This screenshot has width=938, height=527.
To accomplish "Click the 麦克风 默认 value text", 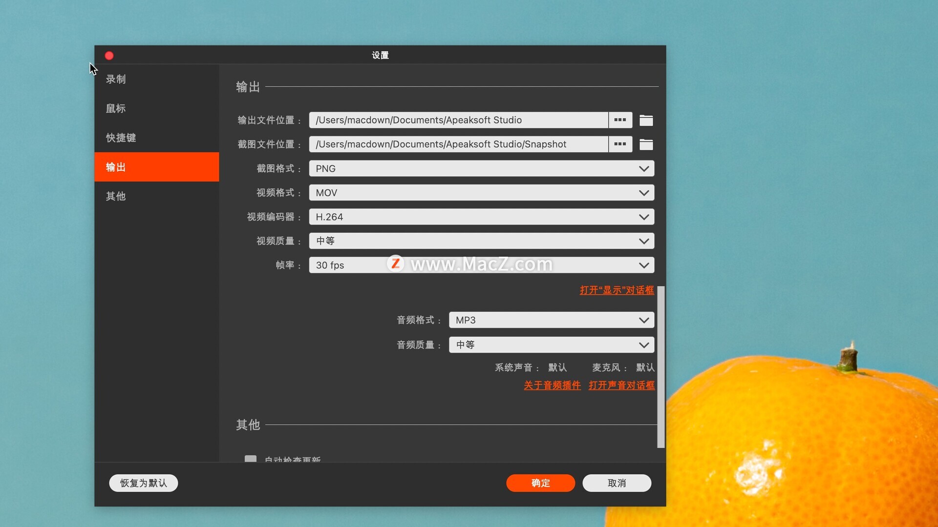I will click(645, 367).
